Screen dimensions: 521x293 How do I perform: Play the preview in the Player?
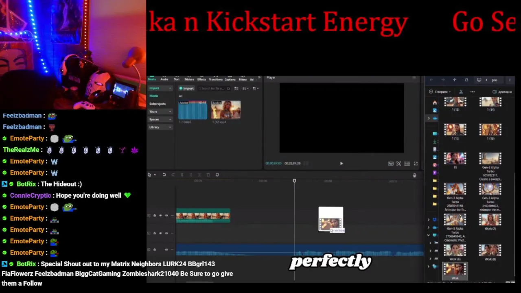click(x=341, y=164)
